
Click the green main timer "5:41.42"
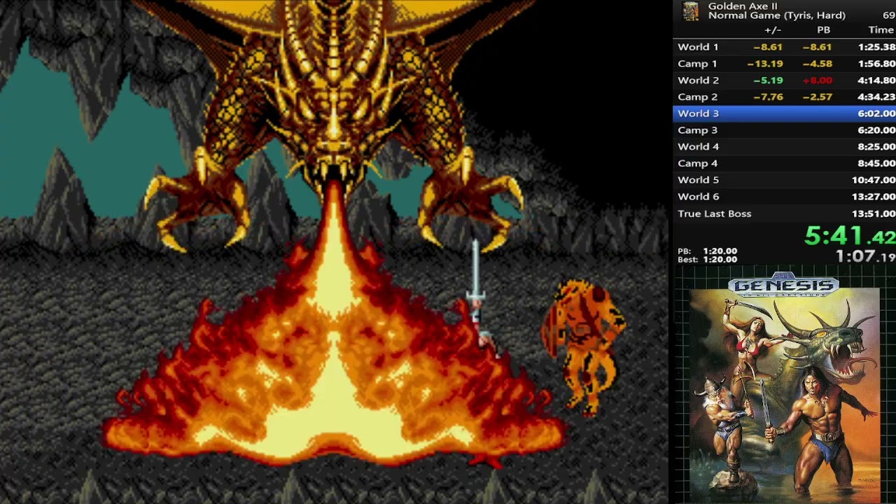[850, 236]
